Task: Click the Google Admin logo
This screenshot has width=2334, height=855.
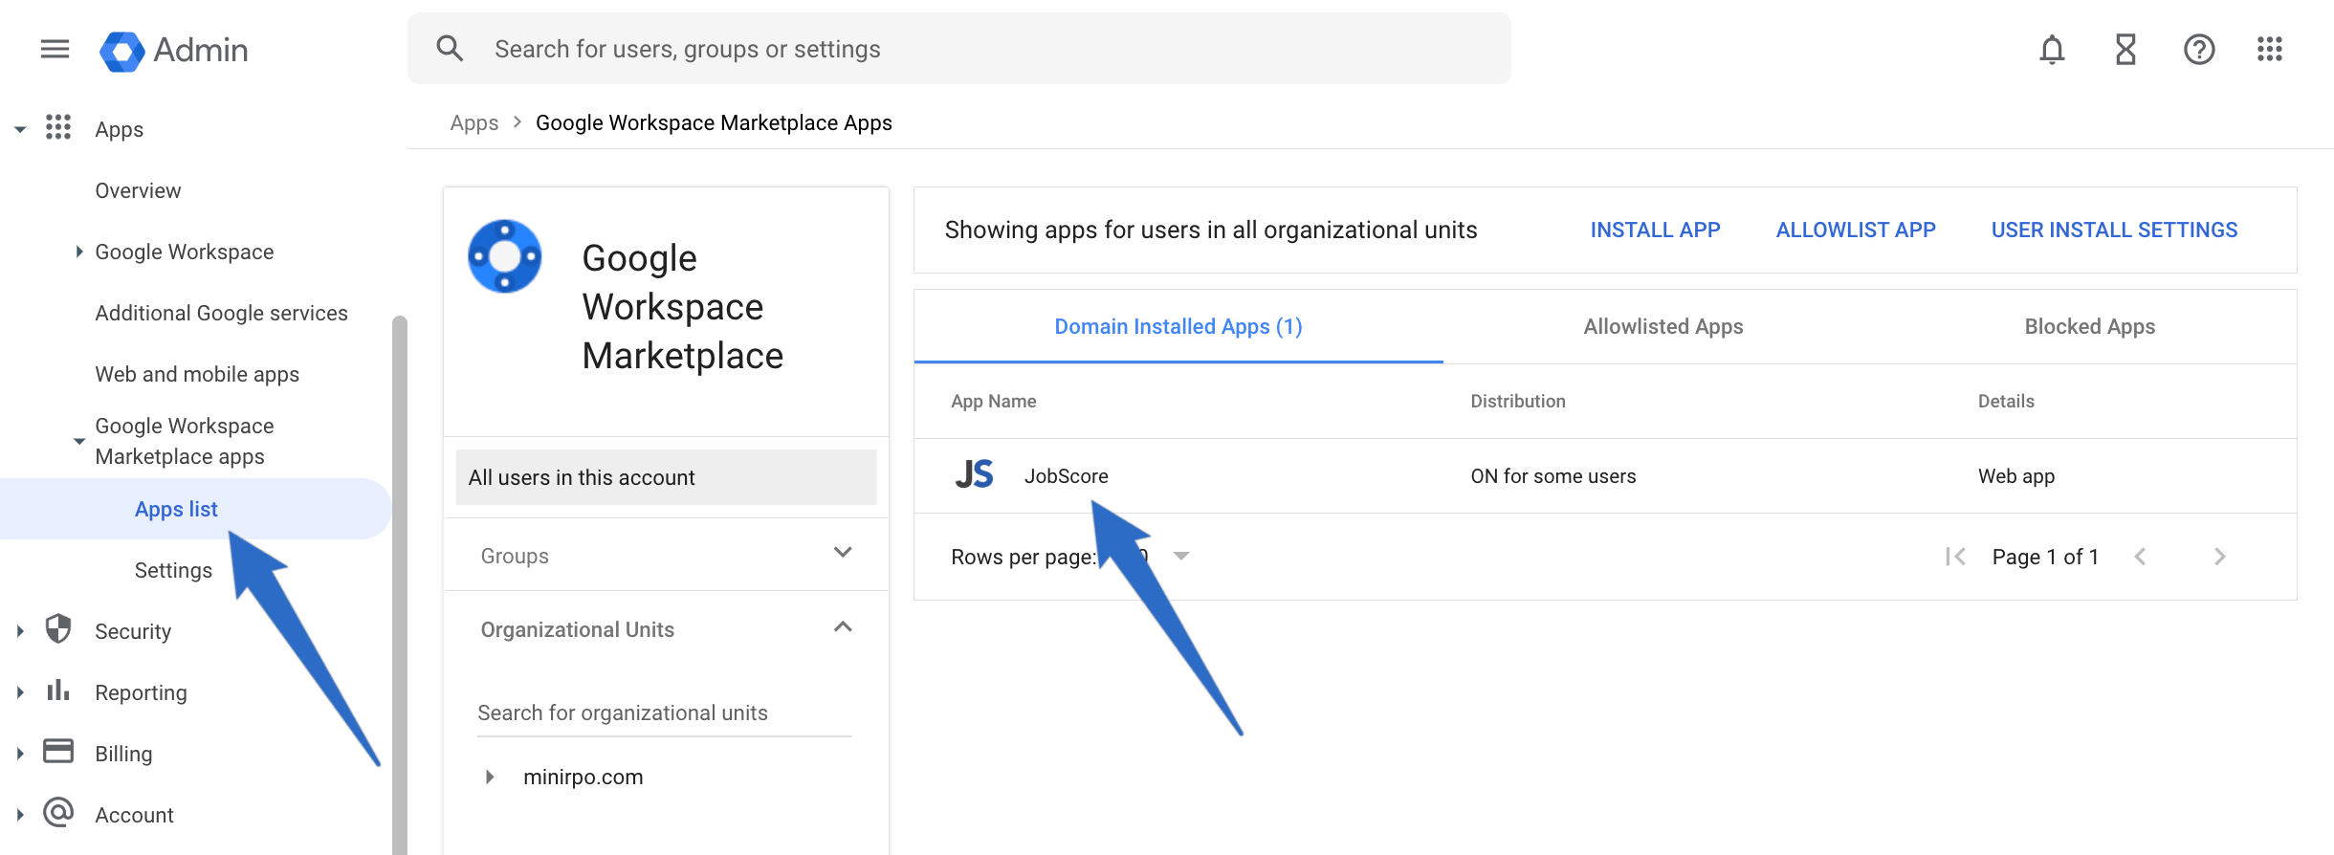Action: [174, 50]
